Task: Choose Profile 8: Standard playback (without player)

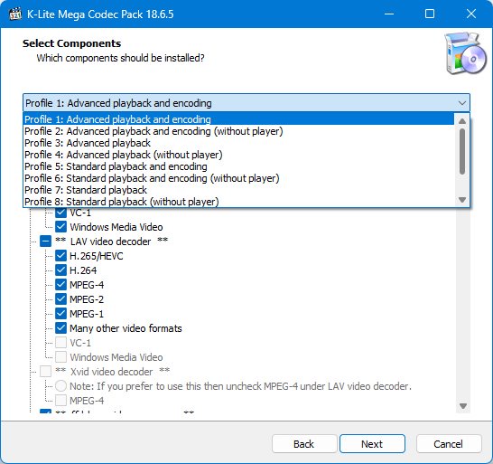Action: 238,202
